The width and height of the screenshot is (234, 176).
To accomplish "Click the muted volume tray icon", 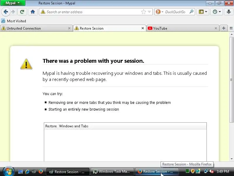I will click(211, 171).
